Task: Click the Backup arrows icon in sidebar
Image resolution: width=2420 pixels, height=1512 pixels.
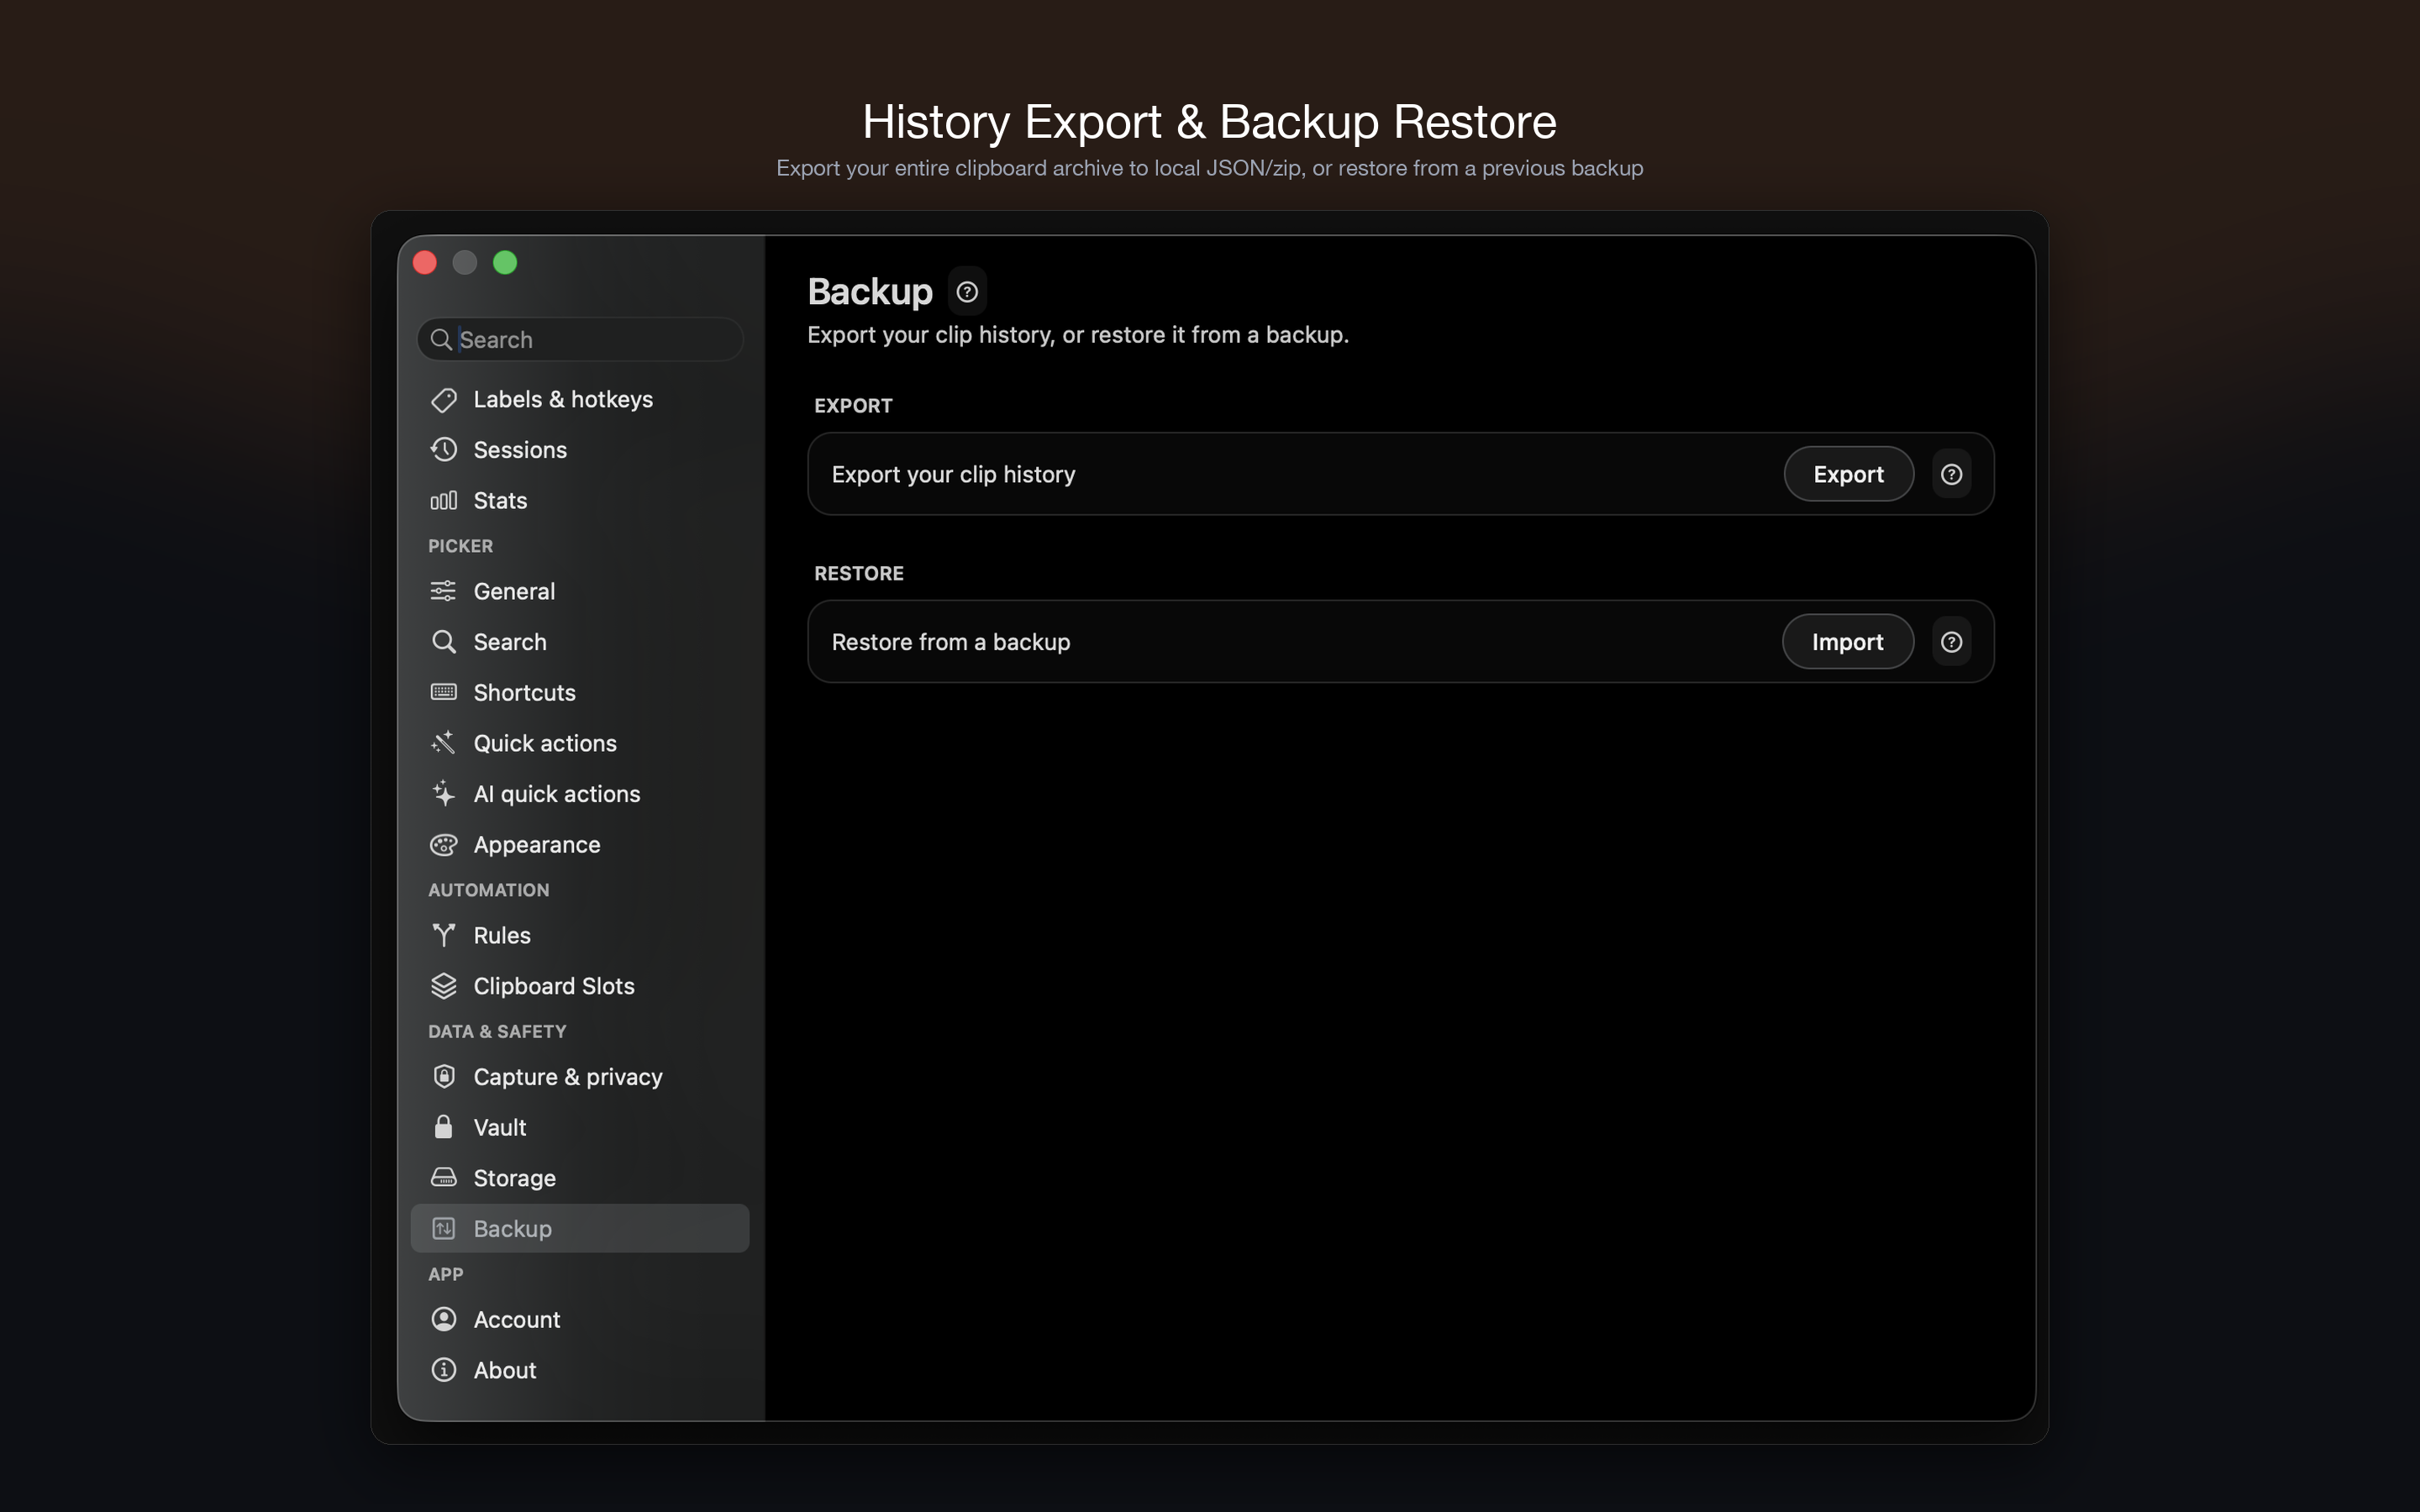Action: point(443,1229)
